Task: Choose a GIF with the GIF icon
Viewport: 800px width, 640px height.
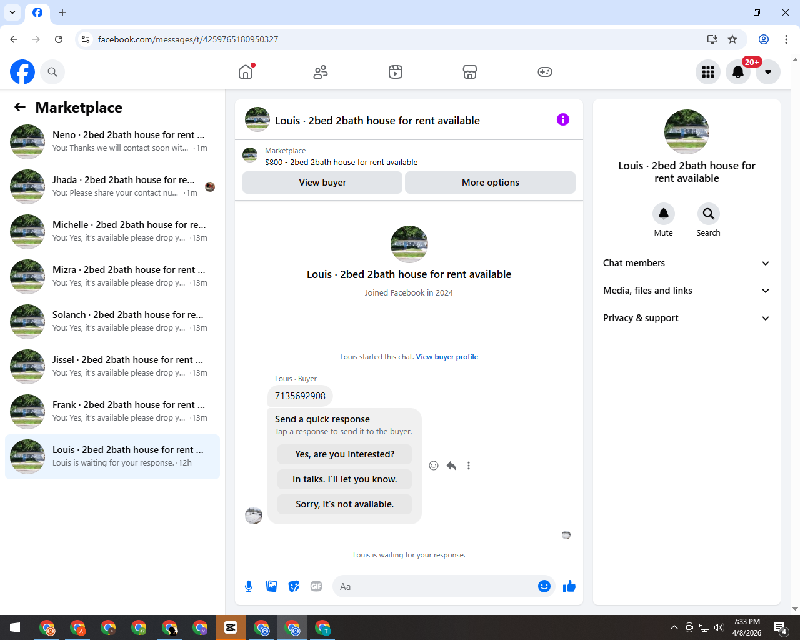Action: 316,586
